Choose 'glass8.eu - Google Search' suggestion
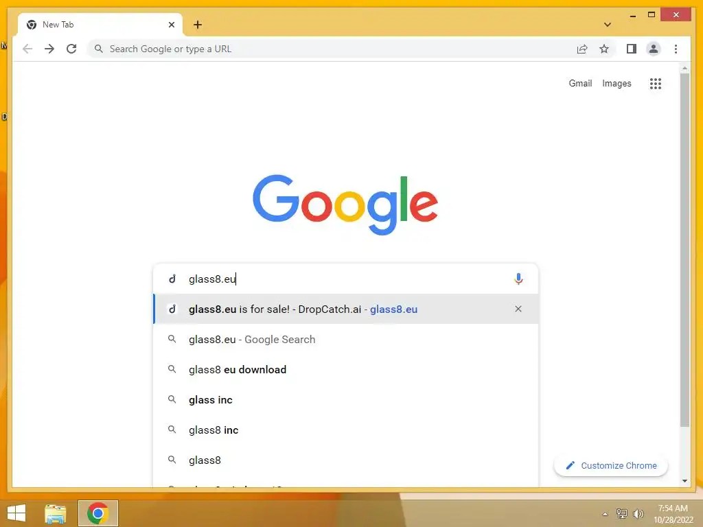This screenshot has width=703, height=527. 345,339
